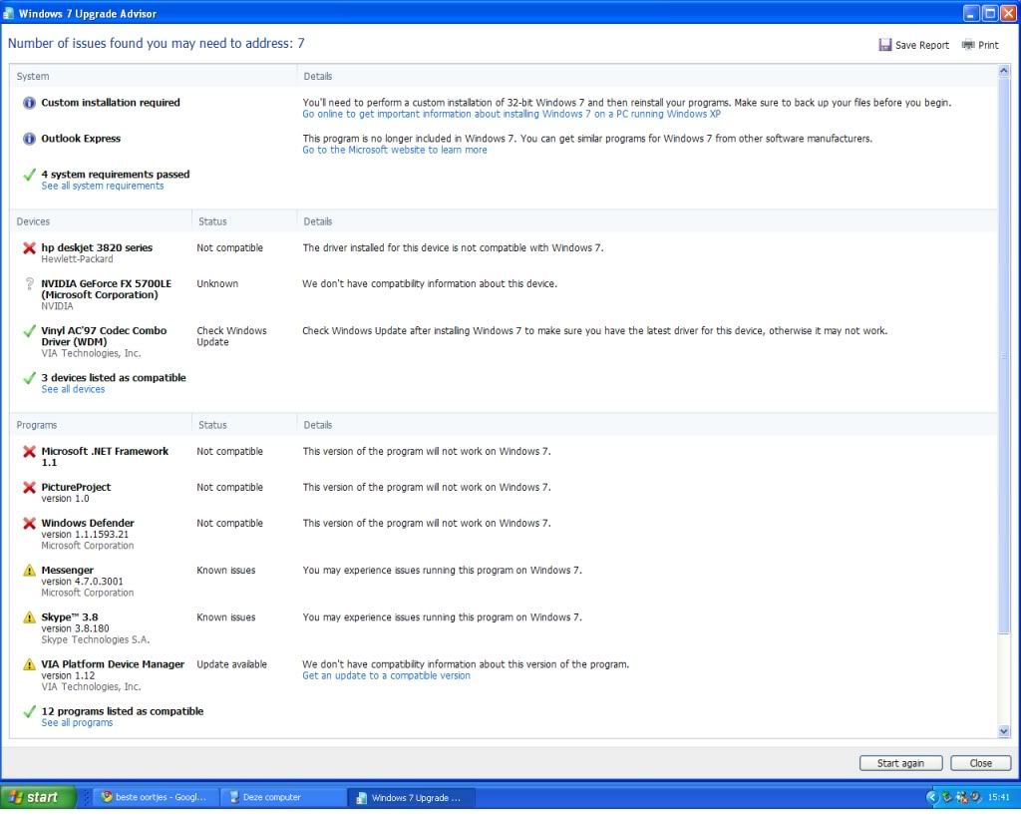The height and width of the screenshot is (817, 1021).
Task: Click 'Vinyl AC'97 Codec Combo Driver (WDM)' text
Action: click(104, 336)
